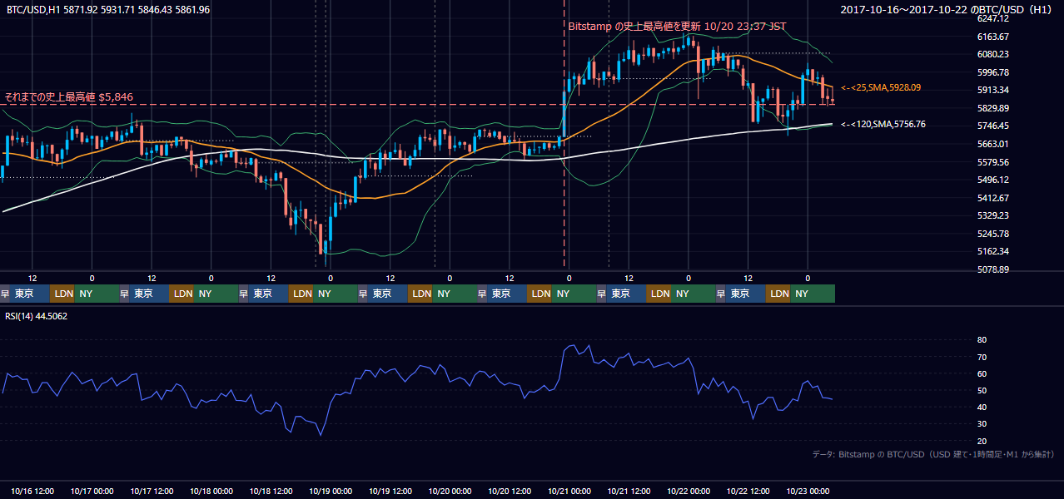Click the RSI 50 level label
This screenshot has height=499, width=1064.
pos(982,390)
